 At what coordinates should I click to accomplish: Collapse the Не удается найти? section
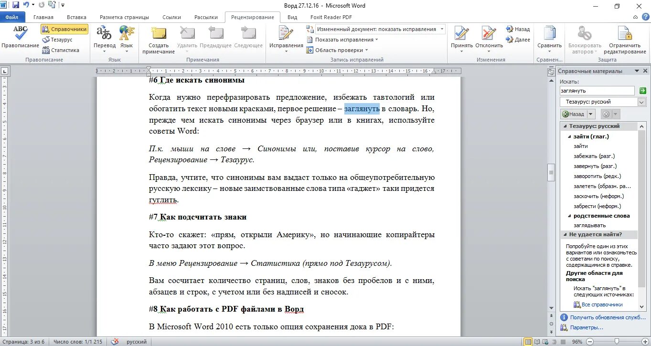565,235
